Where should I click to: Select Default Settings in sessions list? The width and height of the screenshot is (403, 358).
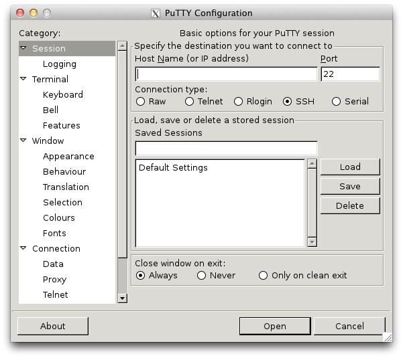[x=173, y=168]
